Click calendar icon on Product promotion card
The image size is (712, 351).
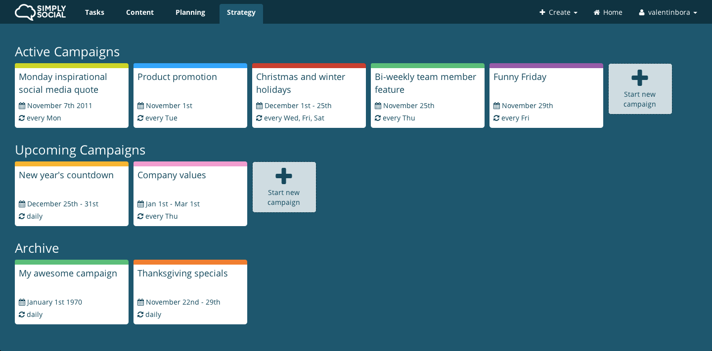coord(140,106)
